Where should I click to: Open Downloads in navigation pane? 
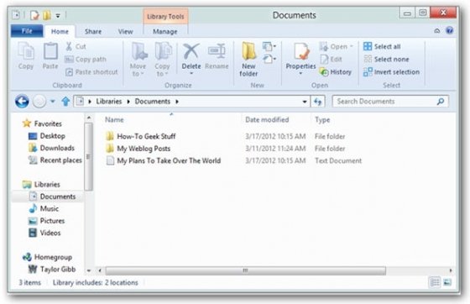point(51,148)
